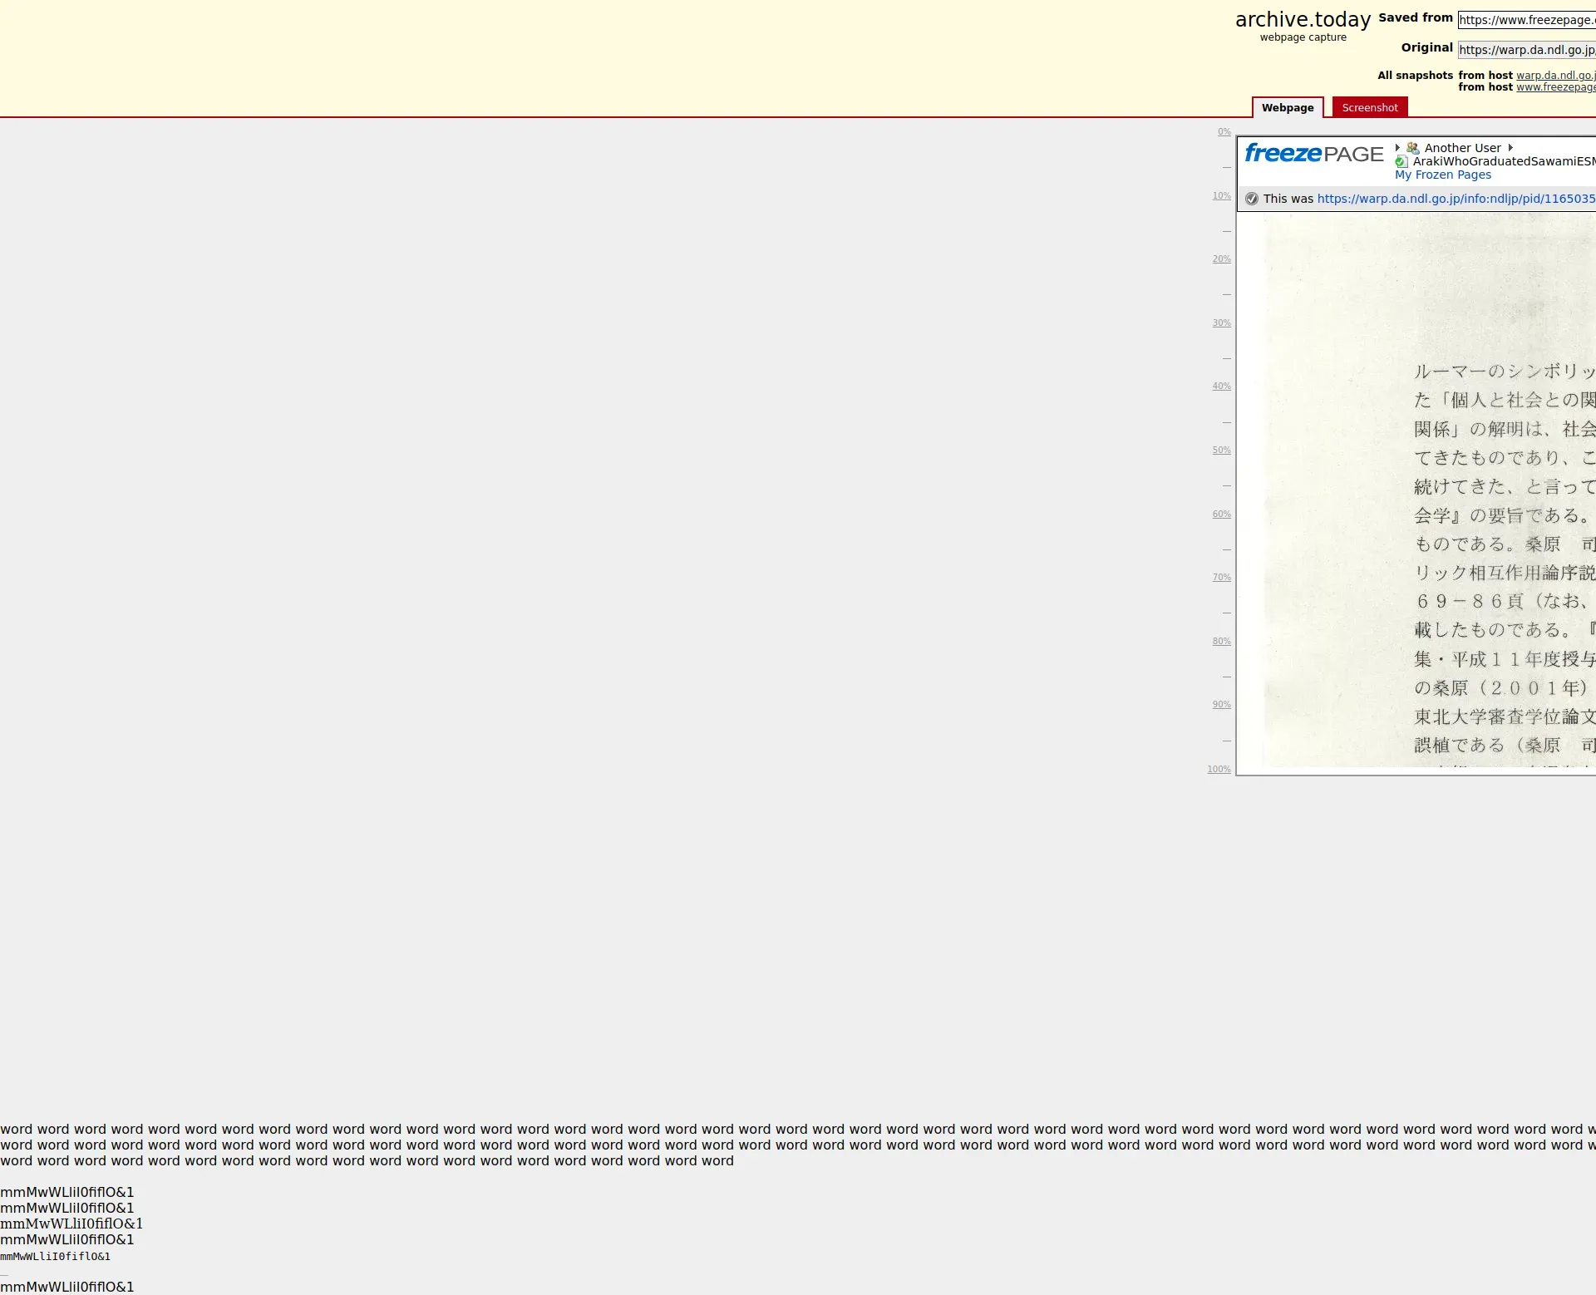
Task: Switch to the Screenshot tab
Action: click(x=1369, y=108)
